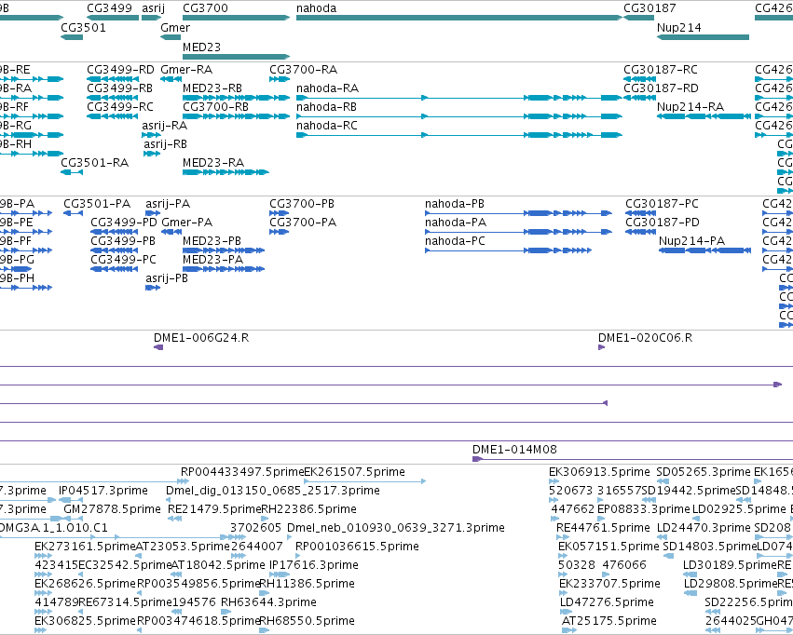Select protein CG3501-PA
This screenshot has width=793, height=635.
(x=73, y=213)
